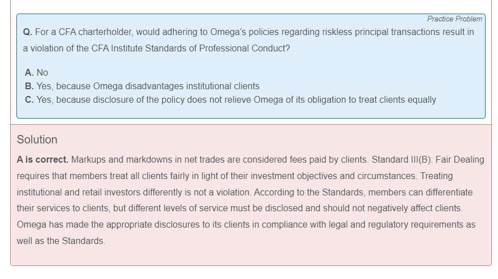Click the "Solution" heading
This screenshot has height=279, width=498.
point(37,139)
